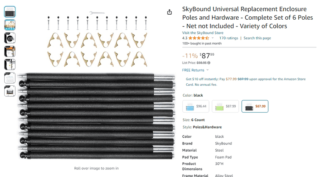Visit the SkyBound Store link
321x177 pixels.
coord(203,33)
